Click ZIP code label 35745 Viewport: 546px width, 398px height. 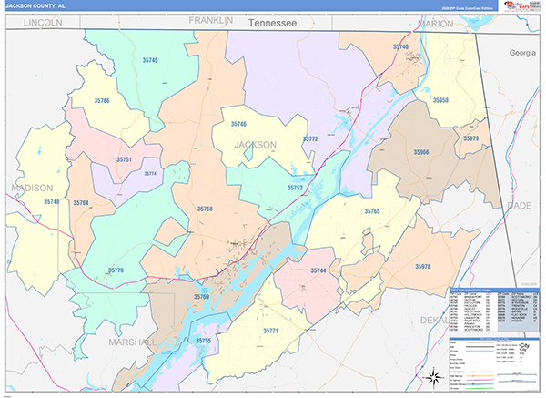[x=150, y=60]
